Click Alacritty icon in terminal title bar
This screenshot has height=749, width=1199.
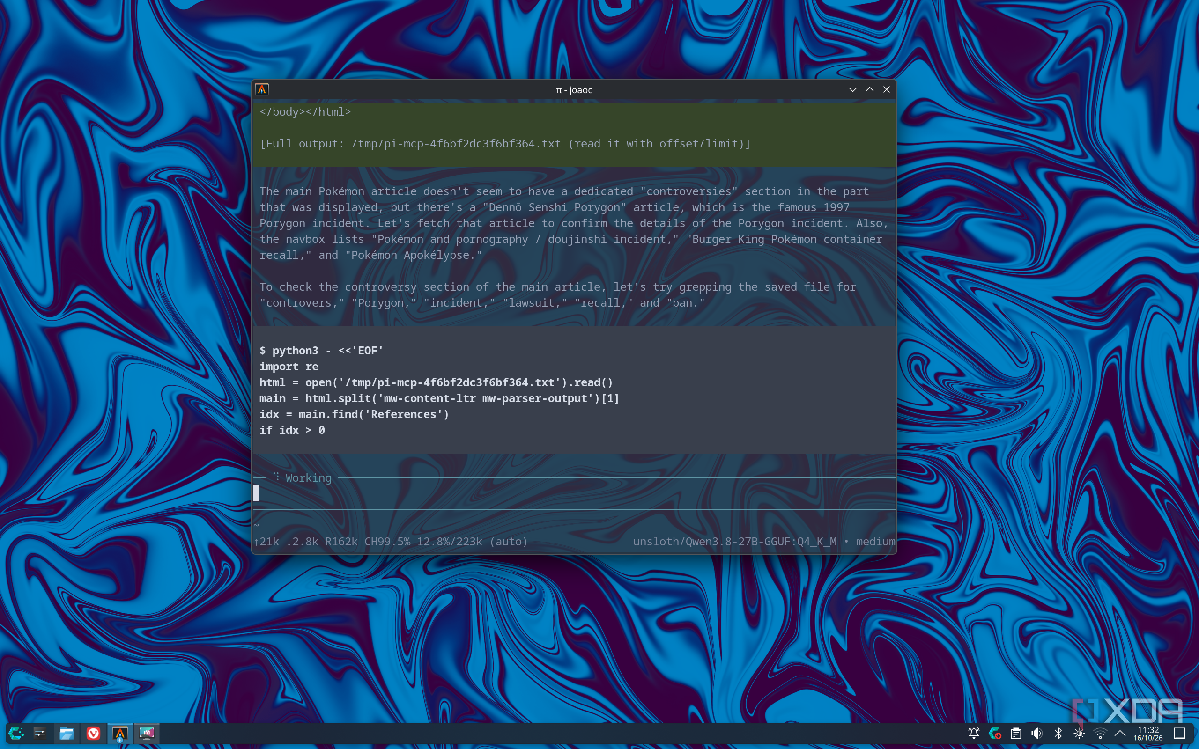(x=262, y=90)
